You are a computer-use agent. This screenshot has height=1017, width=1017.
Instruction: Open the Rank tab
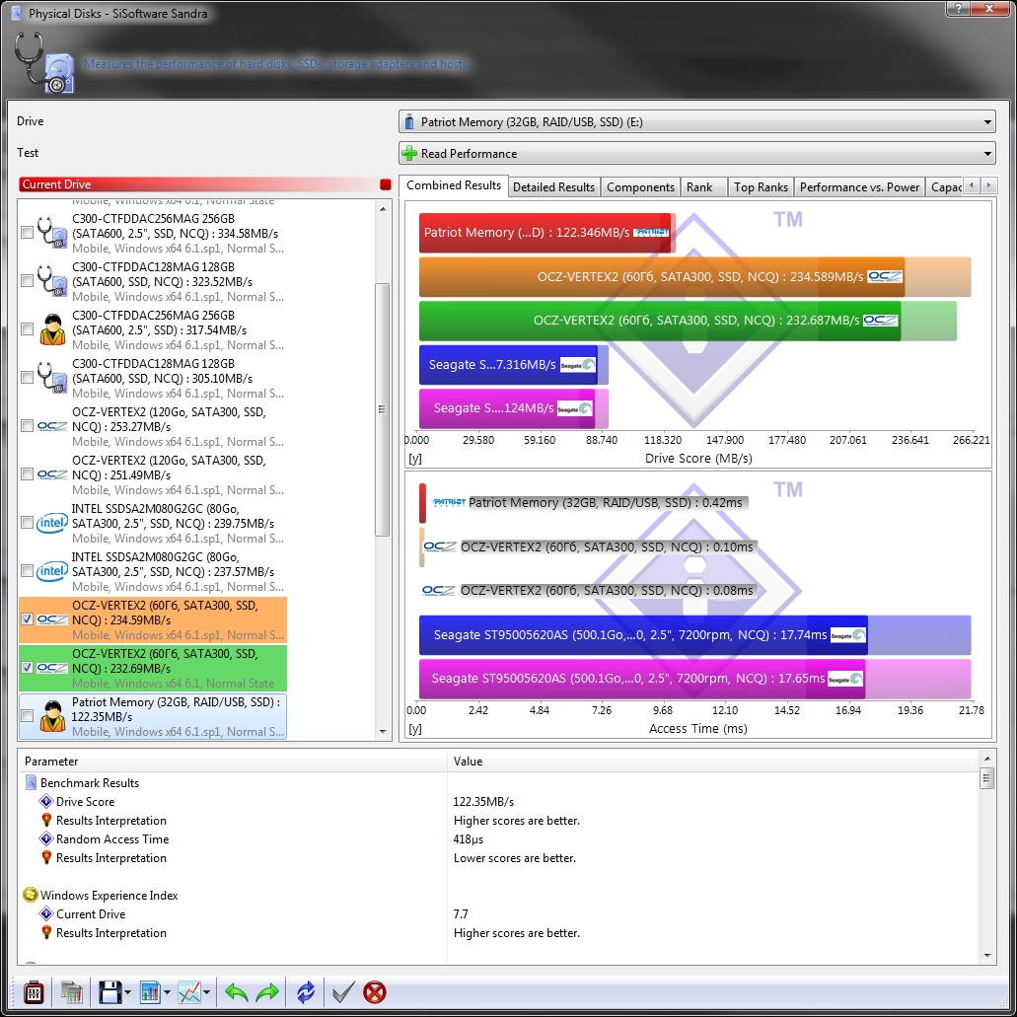703,186
